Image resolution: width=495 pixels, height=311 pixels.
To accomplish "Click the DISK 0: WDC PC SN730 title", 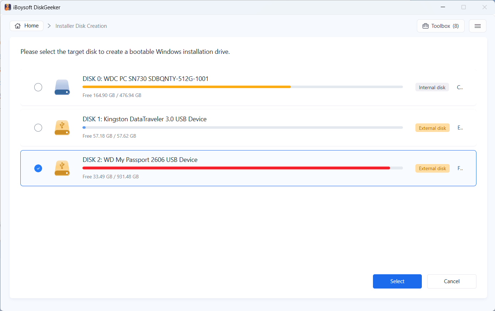I will click(x=146, y=79).
